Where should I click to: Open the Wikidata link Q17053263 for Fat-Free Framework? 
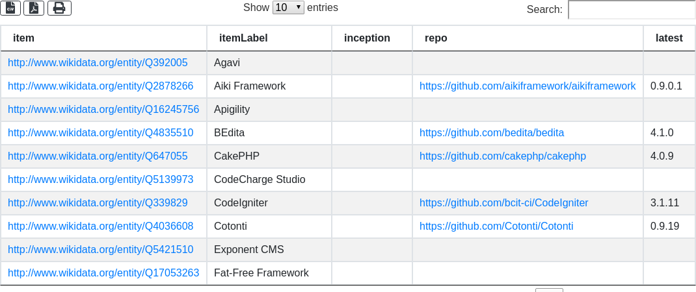[x=103, y=273]
